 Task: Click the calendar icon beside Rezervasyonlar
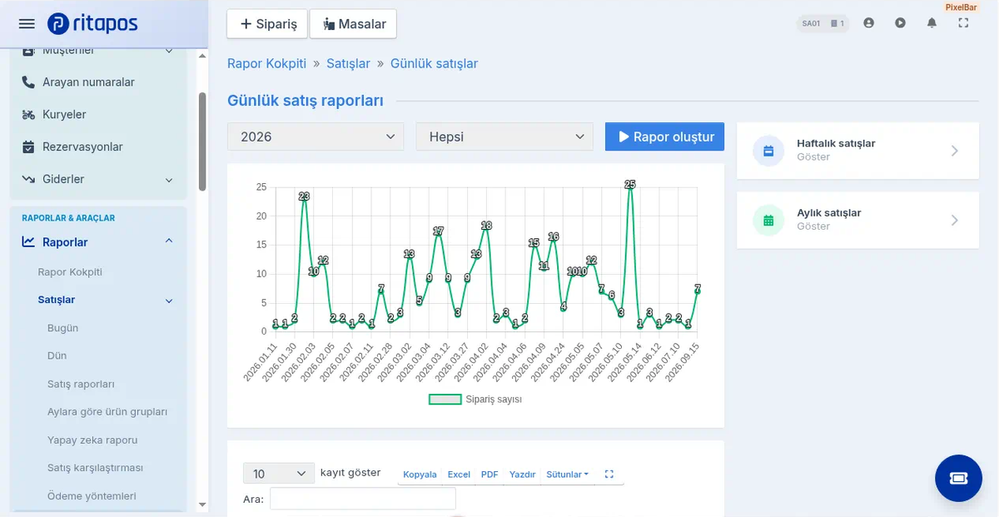pos(27,147)
